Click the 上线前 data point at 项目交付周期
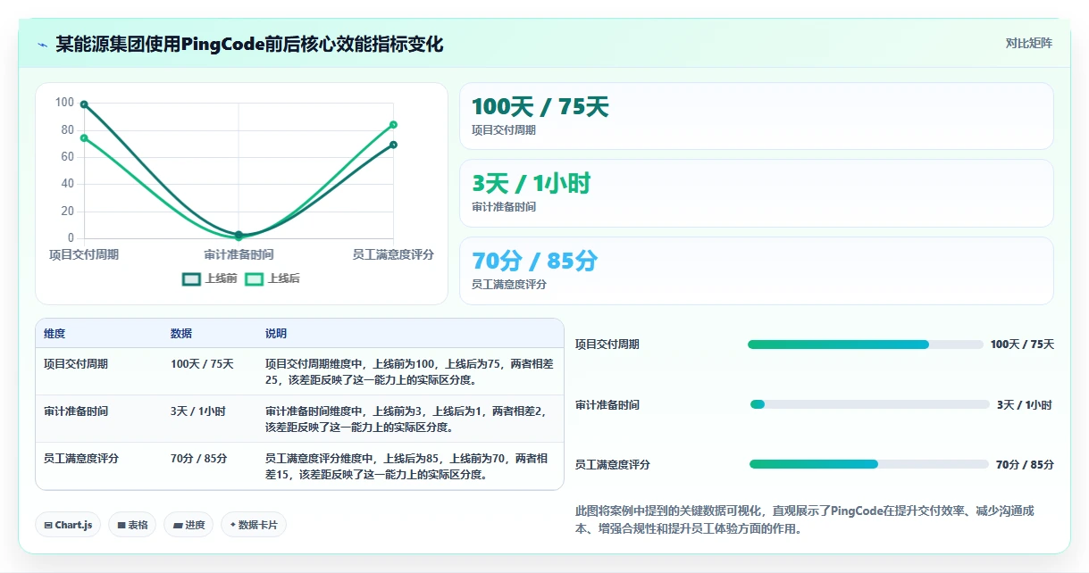This screenshot has width=1089, height=573. (84, 104)
